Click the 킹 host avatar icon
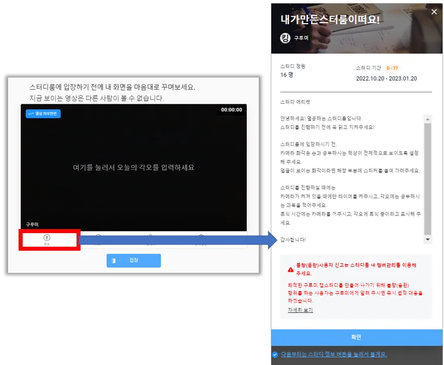 pos(285,38)
